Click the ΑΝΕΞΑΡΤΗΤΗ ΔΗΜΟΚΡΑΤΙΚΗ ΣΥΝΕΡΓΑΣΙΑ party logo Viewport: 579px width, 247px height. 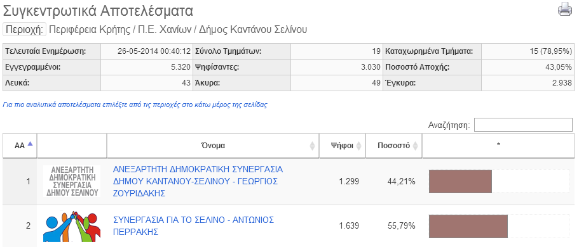(72, 181)
